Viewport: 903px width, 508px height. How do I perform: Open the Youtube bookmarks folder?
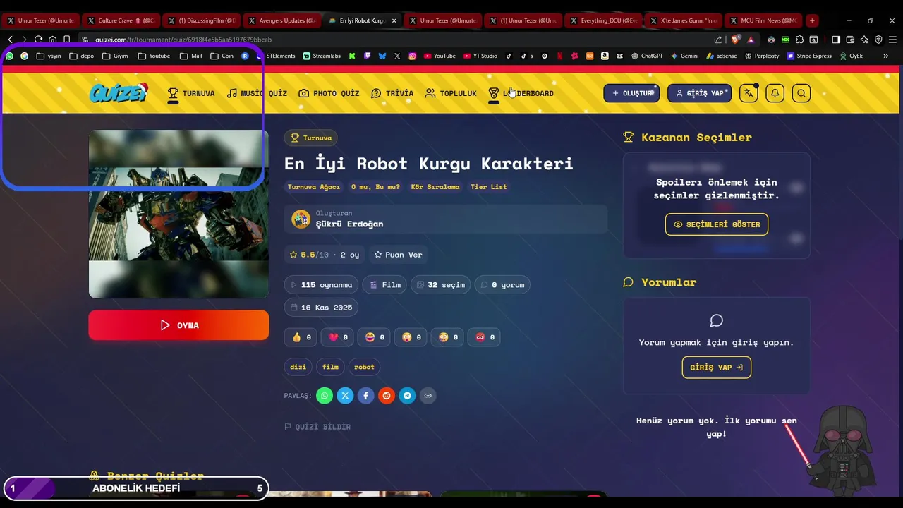pos(154,56)
